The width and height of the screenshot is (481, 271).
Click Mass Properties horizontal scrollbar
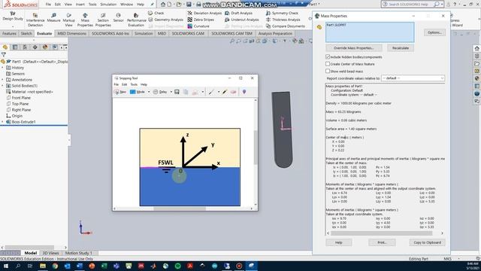381,233
